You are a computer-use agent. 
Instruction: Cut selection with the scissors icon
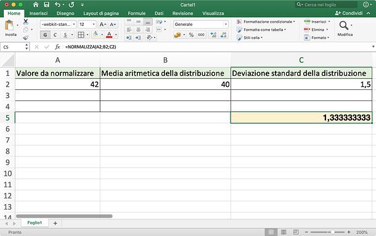(x=26, y=22)
